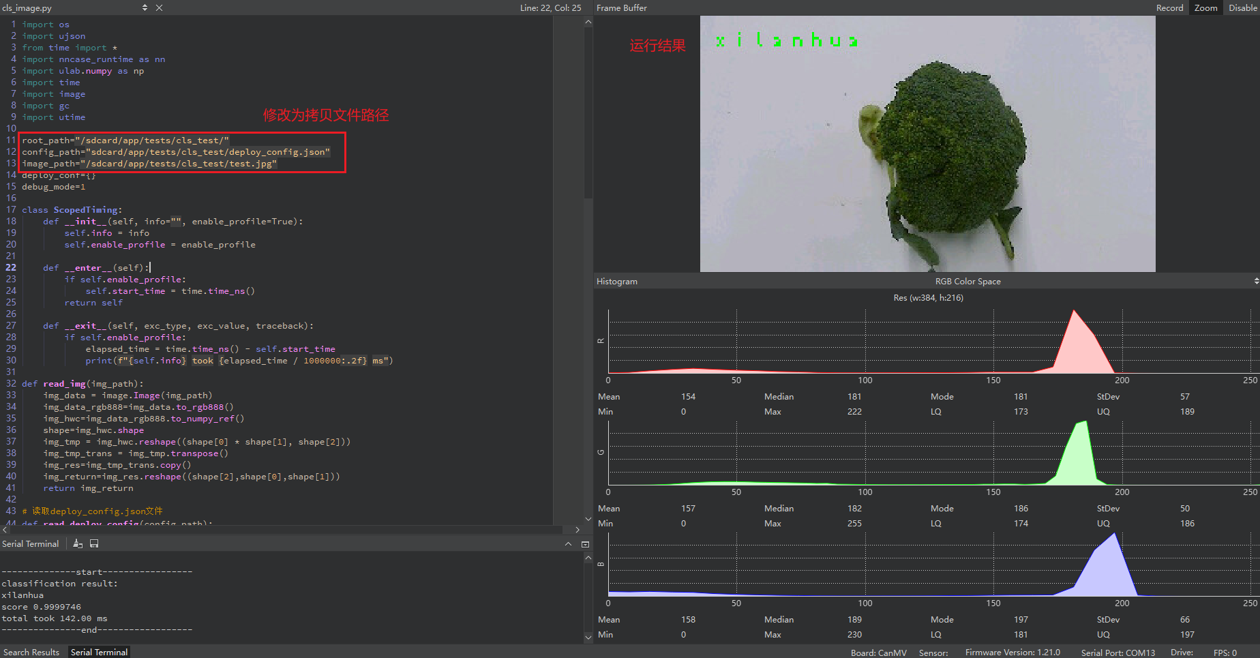Image resolution: width=1260 pixels, height=658 pixels.
Task: Click the Serial Terminal panel header label
Action: (31, 543)
